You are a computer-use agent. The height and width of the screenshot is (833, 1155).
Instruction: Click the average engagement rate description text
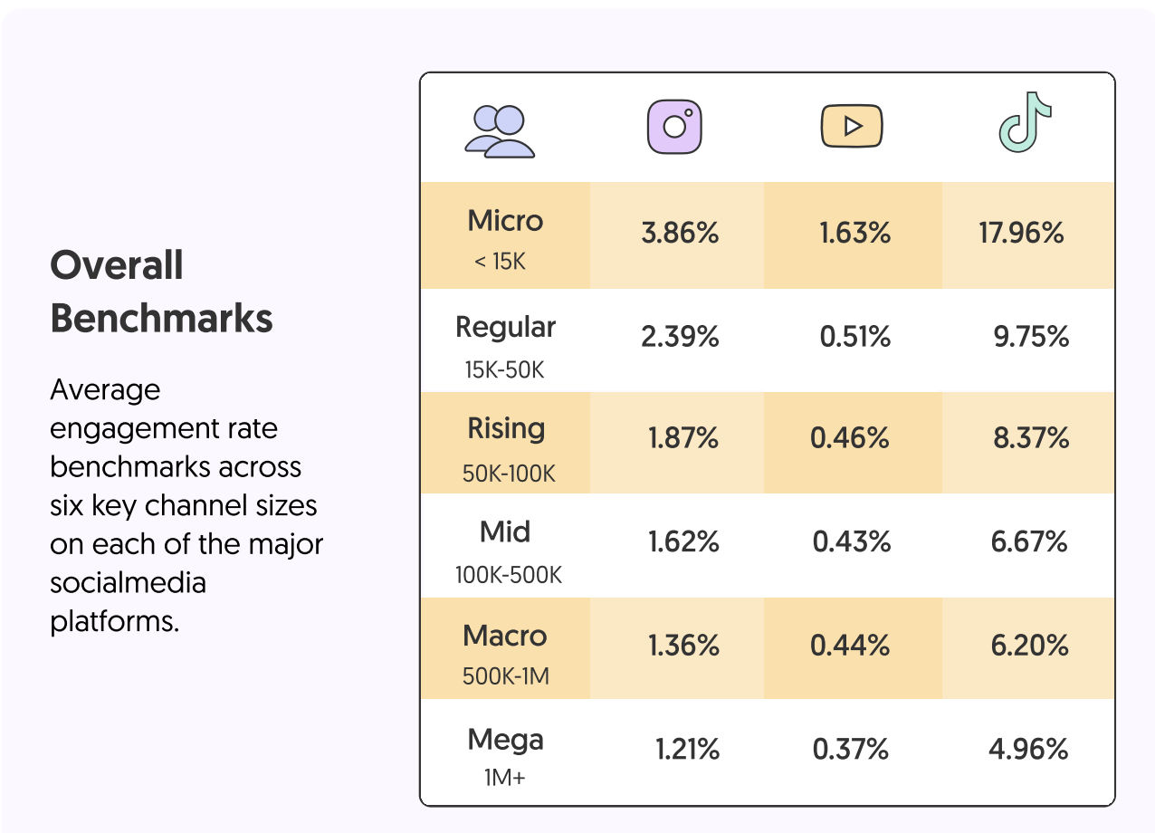[x=186, y=506]
